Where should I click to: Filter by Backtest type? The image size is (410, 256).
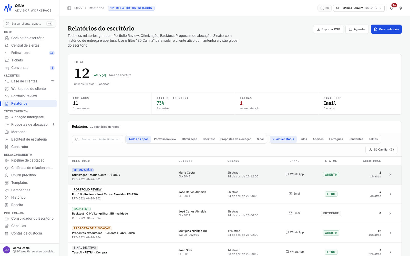coord(209,139)
